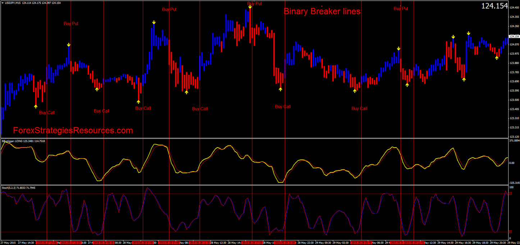
Task: Click the '29 May 00:30' time axis label
Action: 323,243
